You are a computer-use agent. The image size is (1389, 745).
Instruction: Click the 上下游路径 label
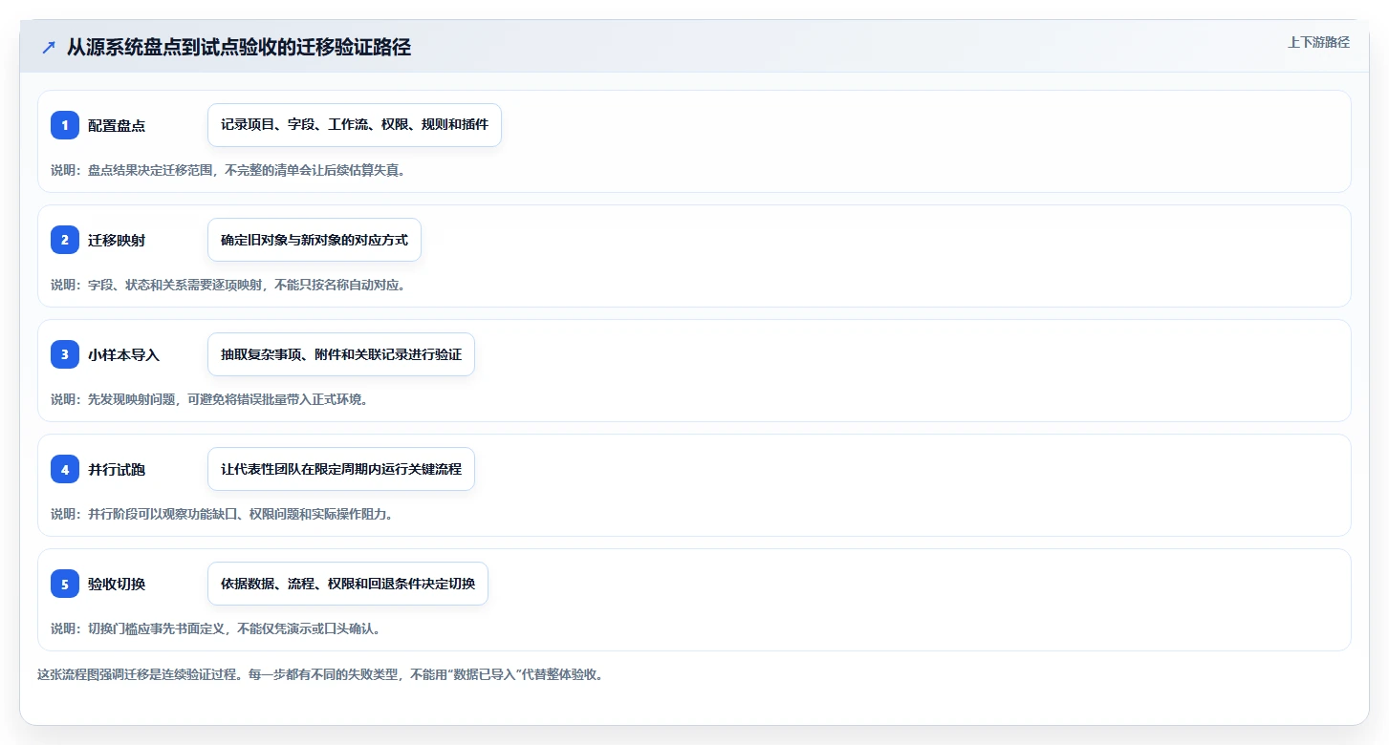1318,42
